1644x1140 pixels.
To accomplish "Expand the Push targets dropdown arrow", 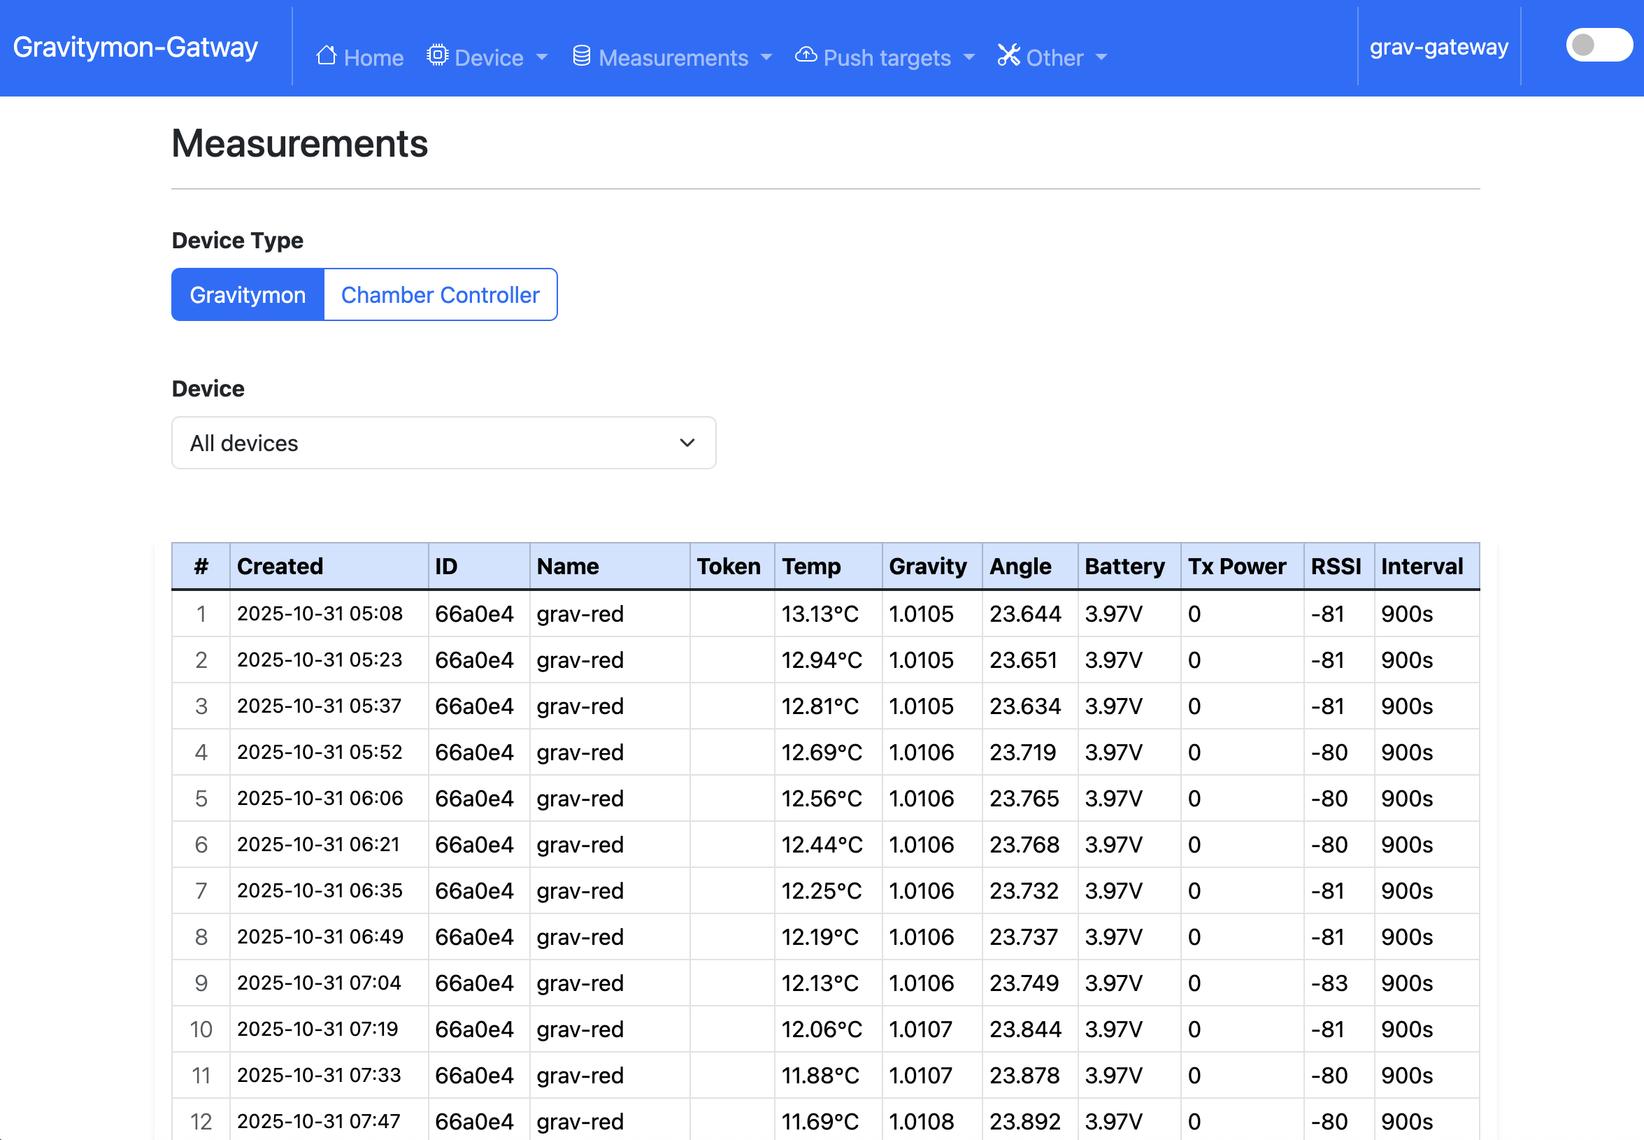I will point(969,57).
